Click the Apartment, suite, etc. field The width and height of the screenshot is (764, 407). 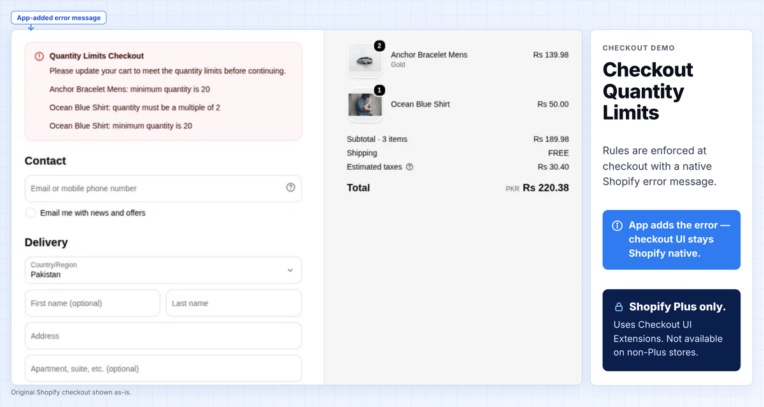tap(163, 368)
